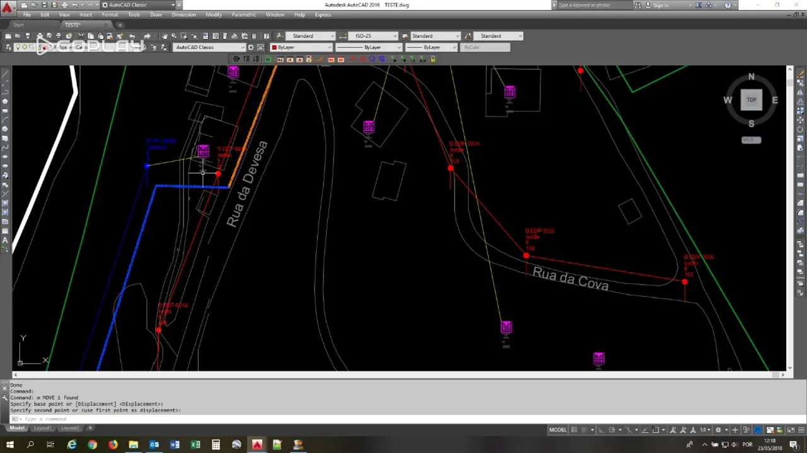Open the workspace settings gear icon
Viewport: 807px width, 453px height.
point(251,47)
